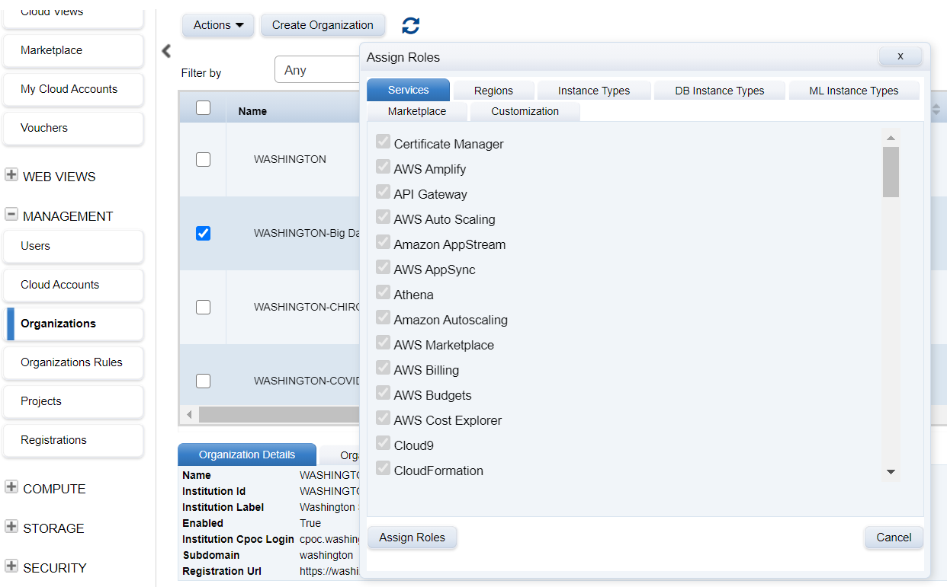Sort by the Name column header
Image resolution: width=947 pixels, height=587 pixels.
tap(252, 111)
